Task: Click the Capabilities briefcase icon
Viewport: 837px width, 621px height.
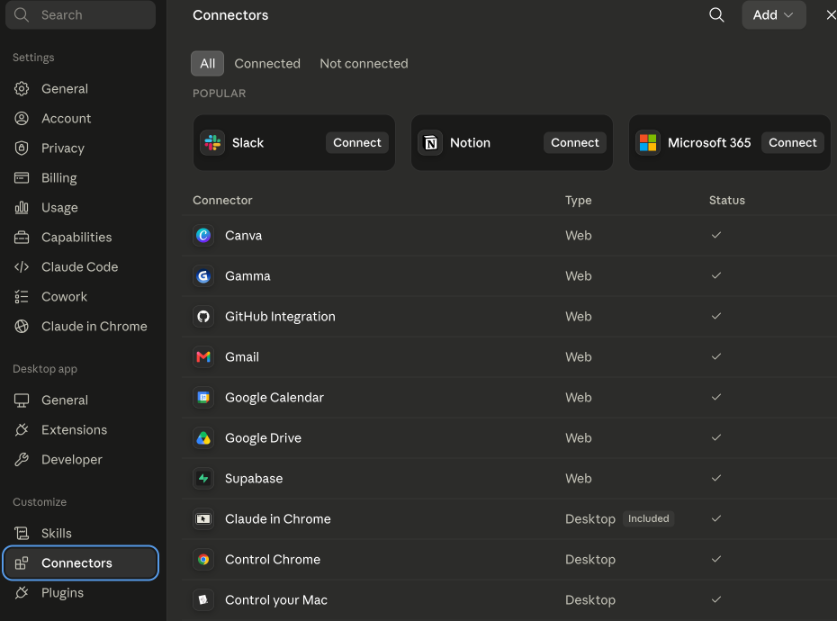Action: pyautogui.click(x=22, y=237)
